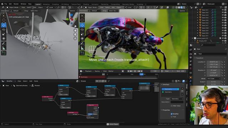Open the Render menu
This screenshot has width=228, height=128.
[16, 4]
